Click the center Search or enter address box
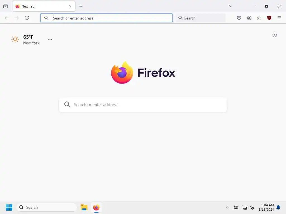The height and width of the screenshot is (214, 286). coord(143,105)
